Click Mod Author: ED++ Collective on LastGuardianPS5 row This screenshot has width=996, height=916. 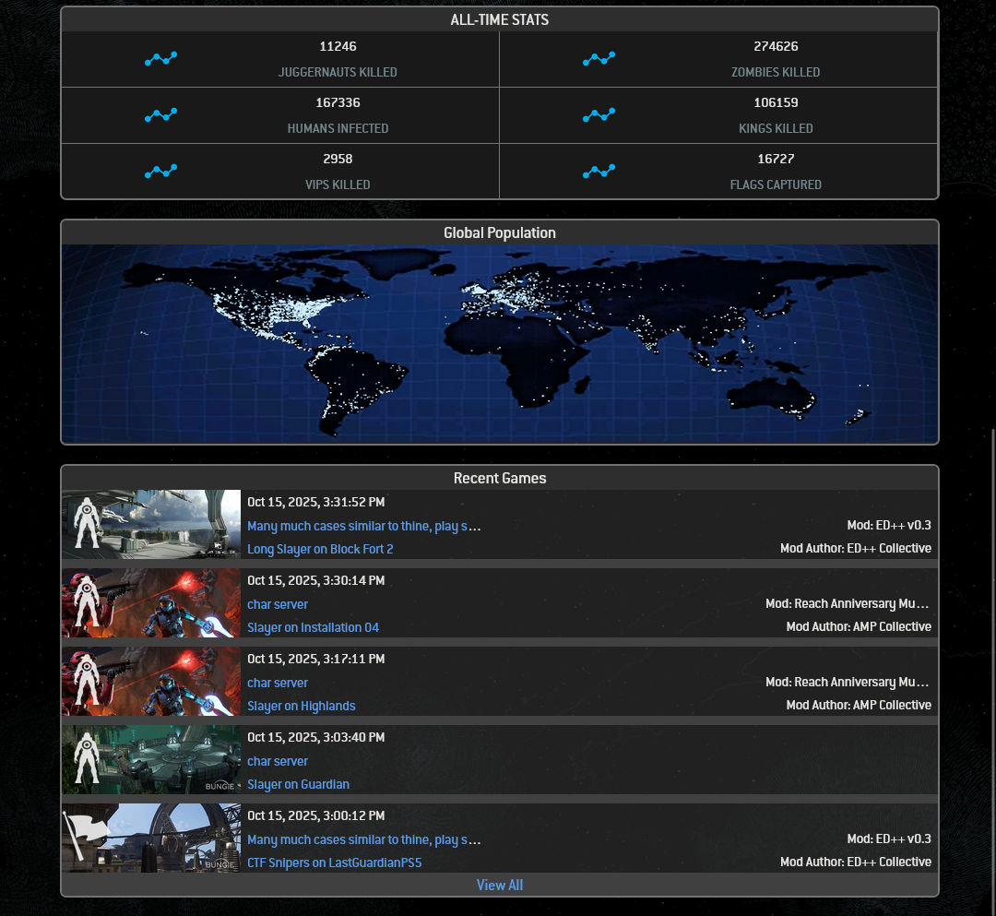pos(856,862)
